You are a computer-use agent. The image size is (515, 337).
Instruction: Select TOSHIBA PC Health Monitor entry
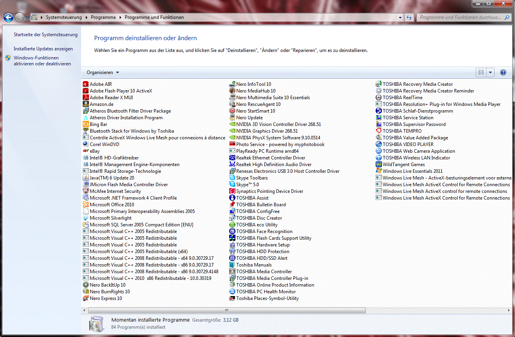click(263, 292)
